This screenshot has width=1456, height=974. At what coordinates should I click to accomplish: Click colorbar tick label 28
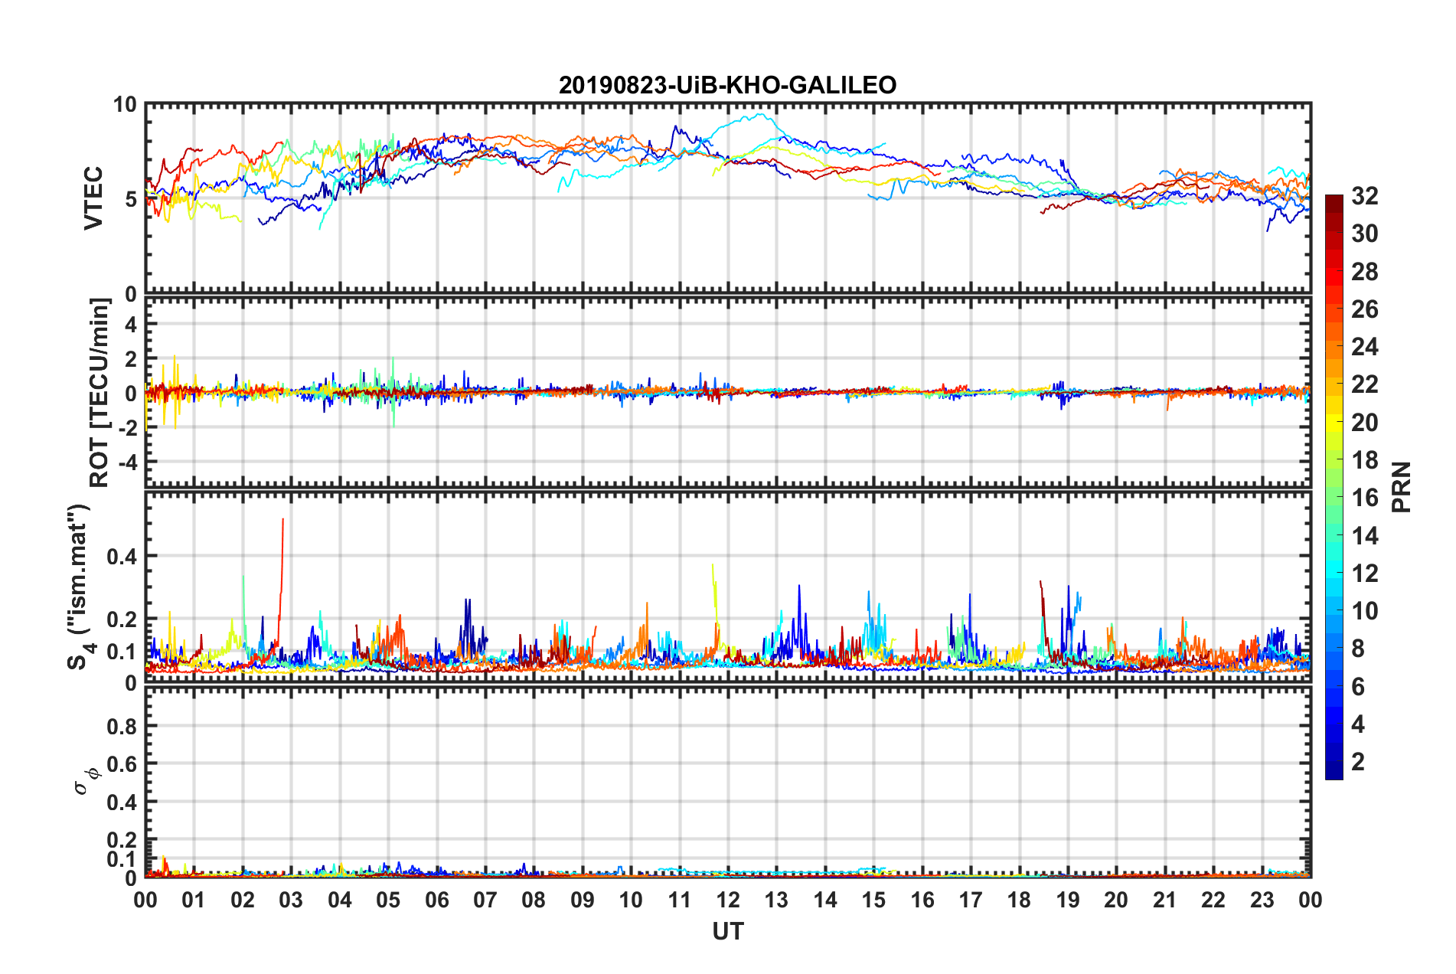[1364, 272]
